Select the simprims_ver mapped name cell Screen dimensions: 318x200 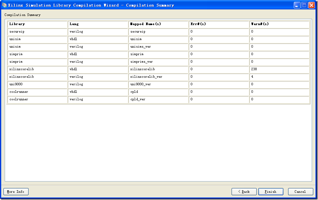[x=158, y=62]
